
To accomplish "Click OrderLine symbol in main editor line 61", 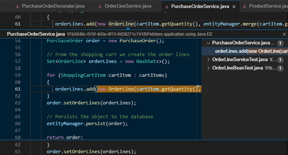I will [x=121, y=24].
